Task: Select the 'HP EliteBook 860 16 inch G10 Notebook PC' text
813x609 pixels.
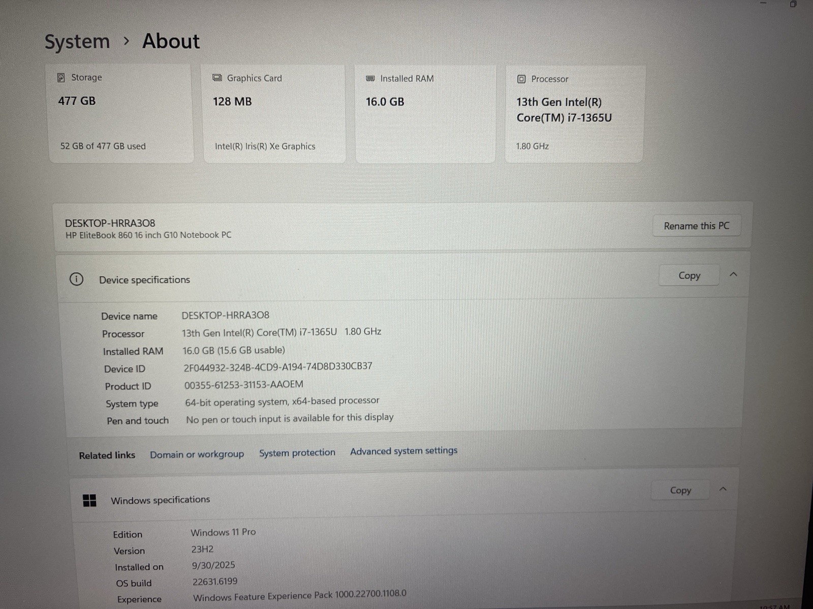Action: click(148, 235)
